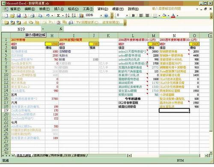Jump to the first sheet tab arrow
214x167 pixels.
pos(3,155)
